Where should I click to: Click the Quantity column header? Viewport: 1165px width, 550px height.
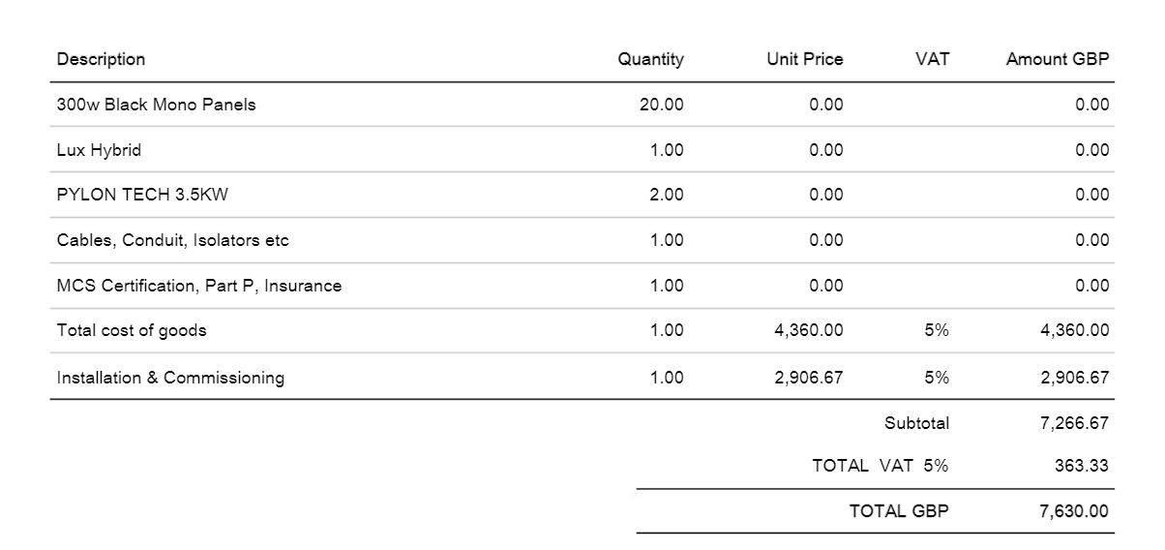tap(650, 59)
